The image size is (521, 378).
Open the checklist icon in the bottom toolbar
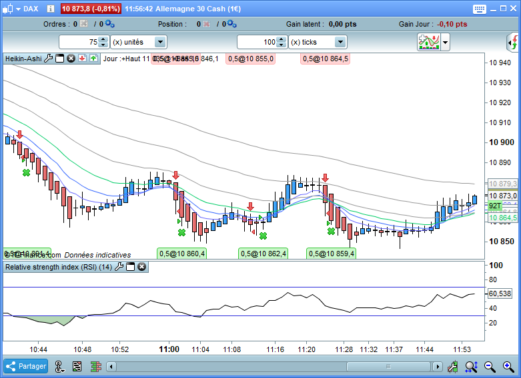(77, 367)
